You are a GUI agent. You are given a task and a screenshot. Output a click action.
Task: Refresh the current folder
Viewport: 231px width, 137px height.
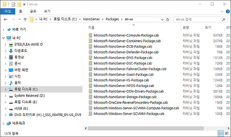(x=168, y=20)
